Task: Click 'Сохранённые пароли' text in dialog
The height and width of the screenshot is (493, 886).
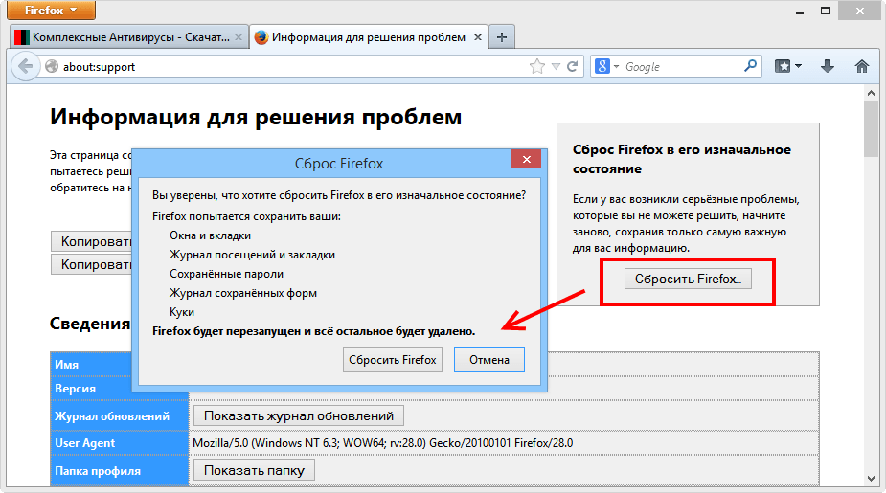Action: coord(227,274)
